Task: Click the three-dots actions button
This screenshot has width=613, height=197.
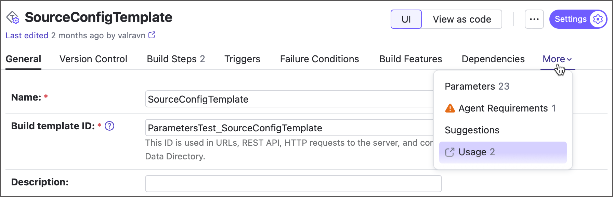Action: click(534, 19)
